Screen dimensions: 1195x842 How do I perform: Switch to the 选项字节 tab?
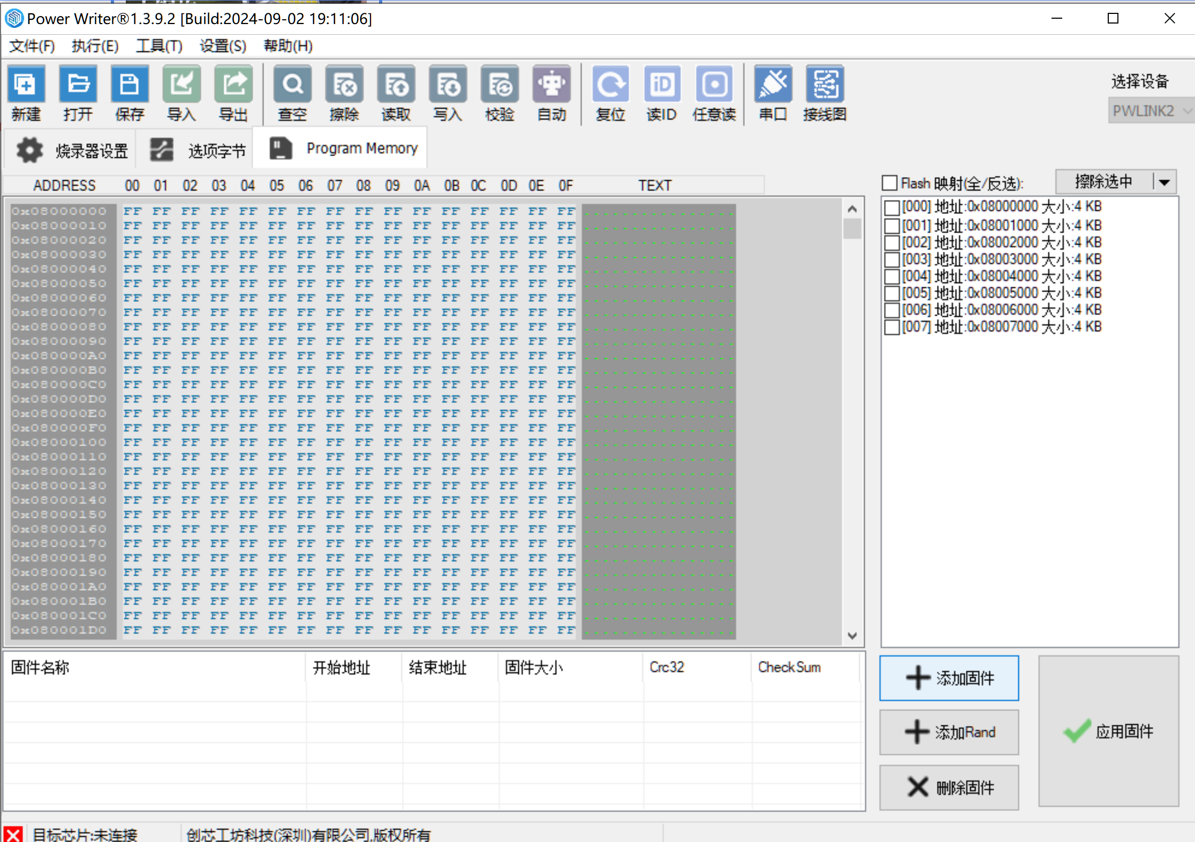click(199, 150)
